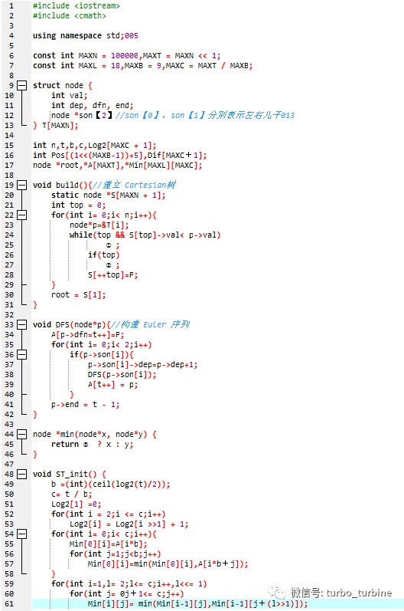The image size is (404, 611).
Task: Click the using namespace std line
Action: (86, 36)
